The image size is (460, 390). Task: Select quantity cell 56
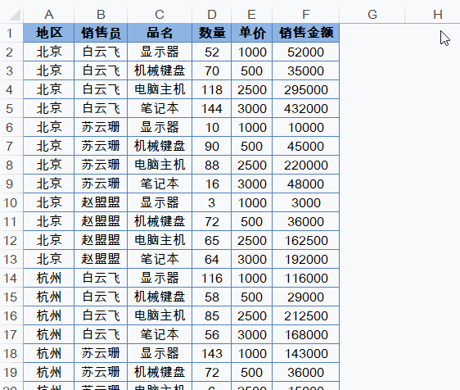(212, 334)
